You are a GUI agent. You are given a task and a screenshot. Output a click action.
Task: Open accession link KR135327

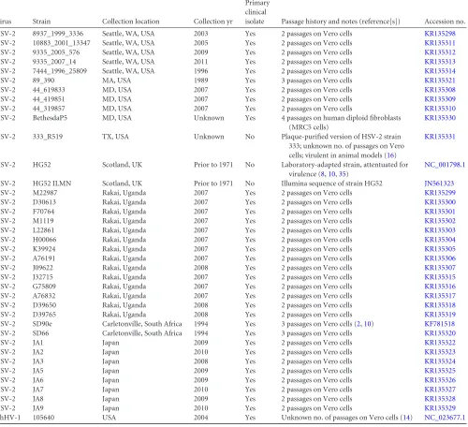(x=440, y=390)
